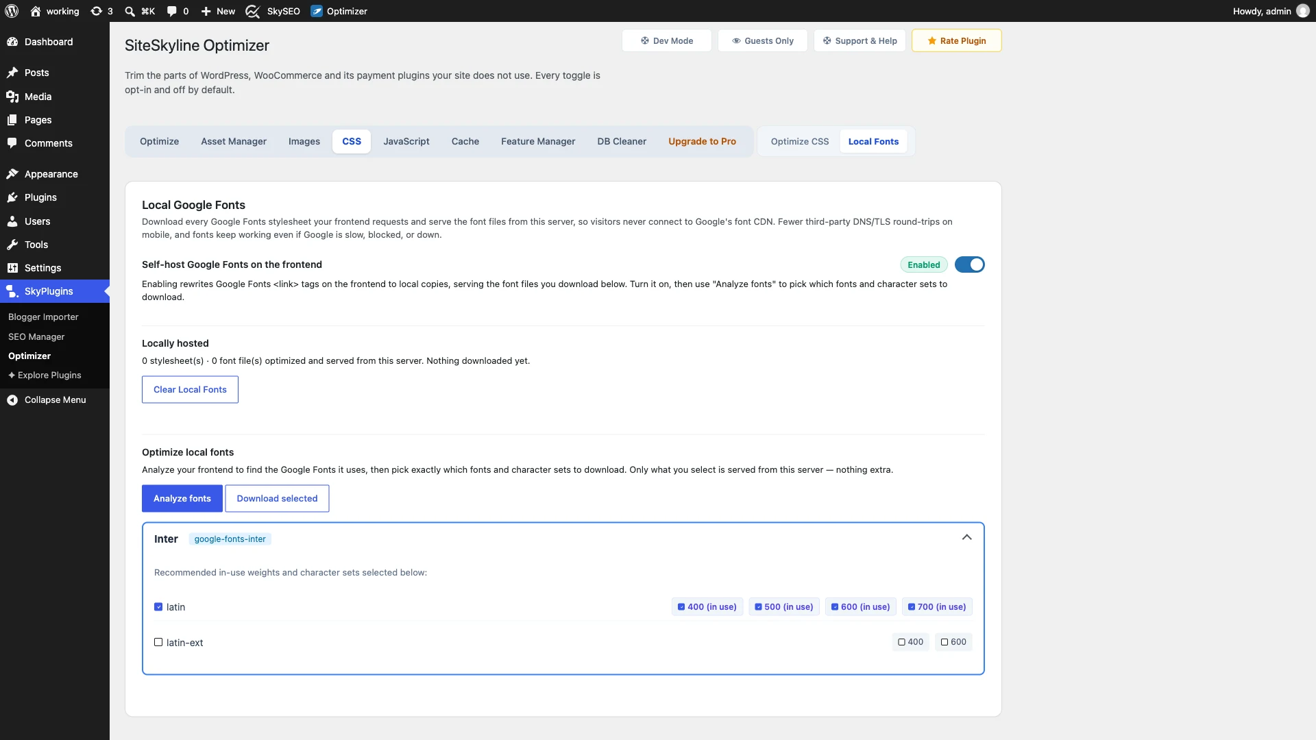This screenshot has width=1316, height=740.
Task: Switch to the Asset Manager tab
Action: [x=234, y=141]
